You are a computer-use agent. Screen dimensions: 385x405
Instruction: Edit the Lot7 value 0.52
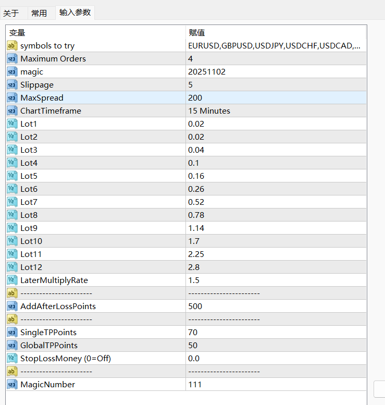[x=276, y=202]
